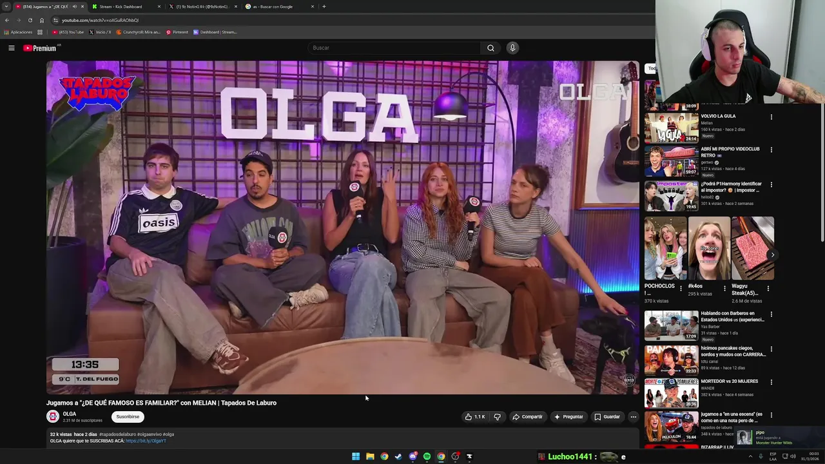
Task: Go back in browser history
Action: (7, 20)
